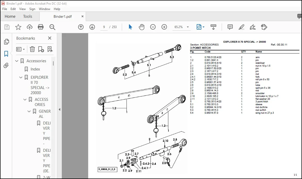Select the GENERAL bookmark
Image resolution: width=302 pixels, height=179 pixels.
click(45, 114)
